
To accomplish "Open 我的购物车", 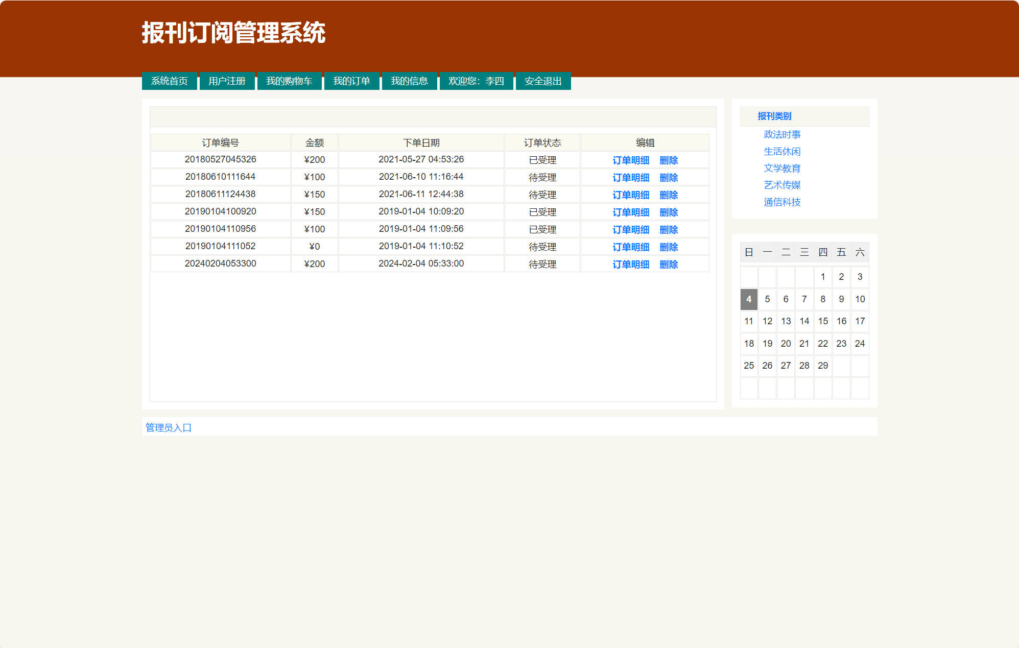I will point(289,81).
